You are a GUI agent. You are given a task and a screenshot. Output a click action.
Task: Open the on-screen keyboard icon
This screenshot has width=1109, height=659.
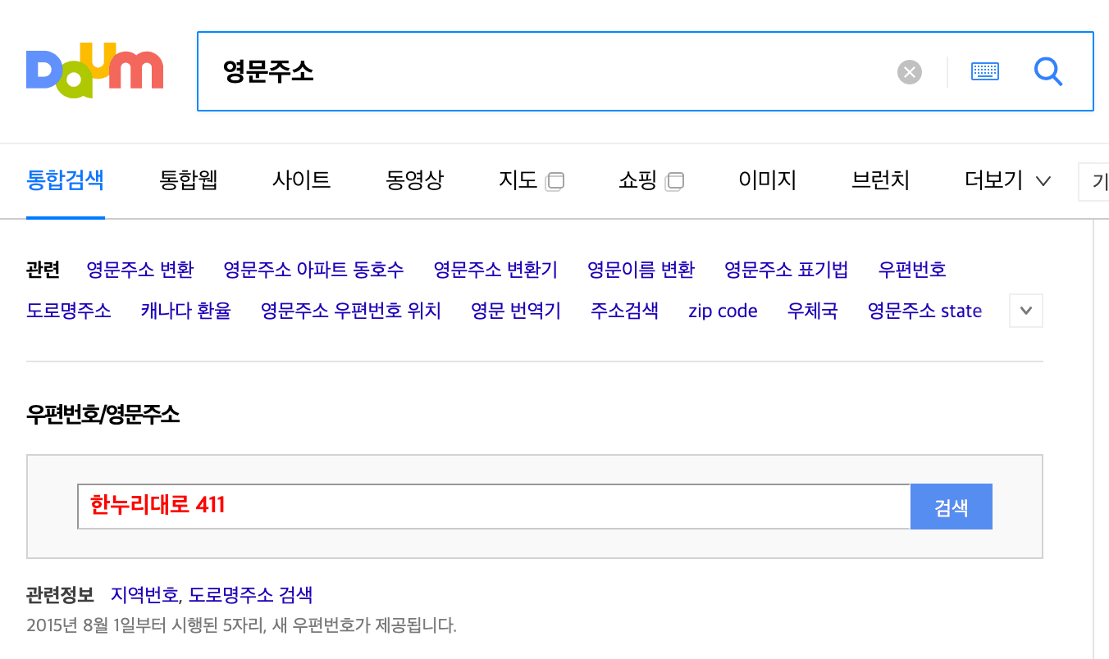(984, 71)
